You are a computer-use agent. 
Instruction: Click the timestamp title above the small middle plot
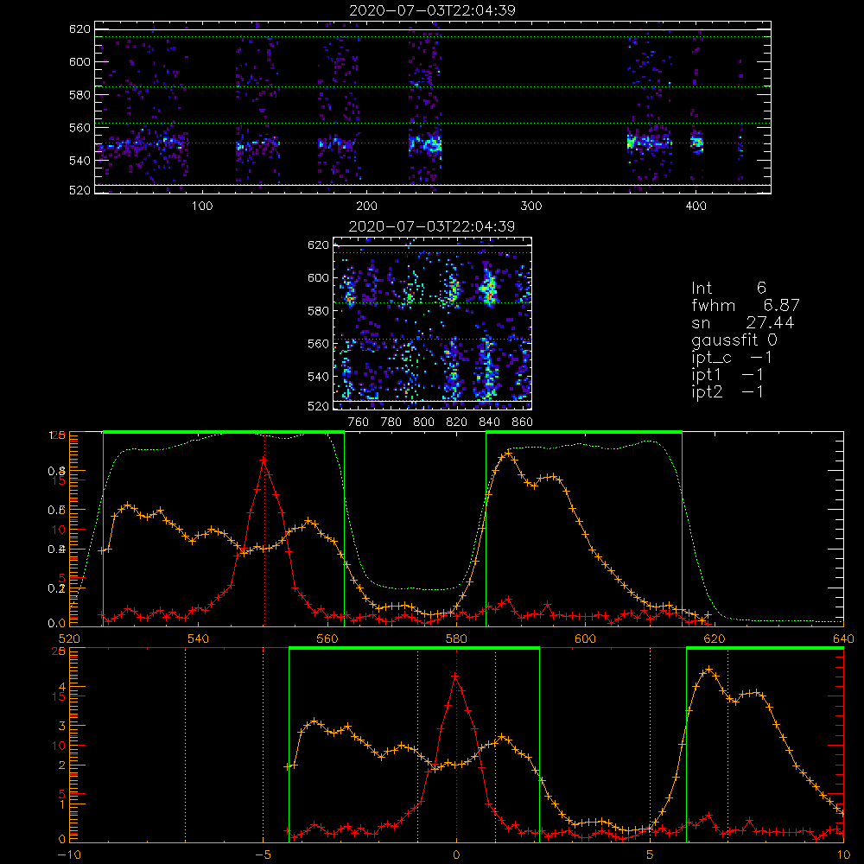[x=432, y=226]
